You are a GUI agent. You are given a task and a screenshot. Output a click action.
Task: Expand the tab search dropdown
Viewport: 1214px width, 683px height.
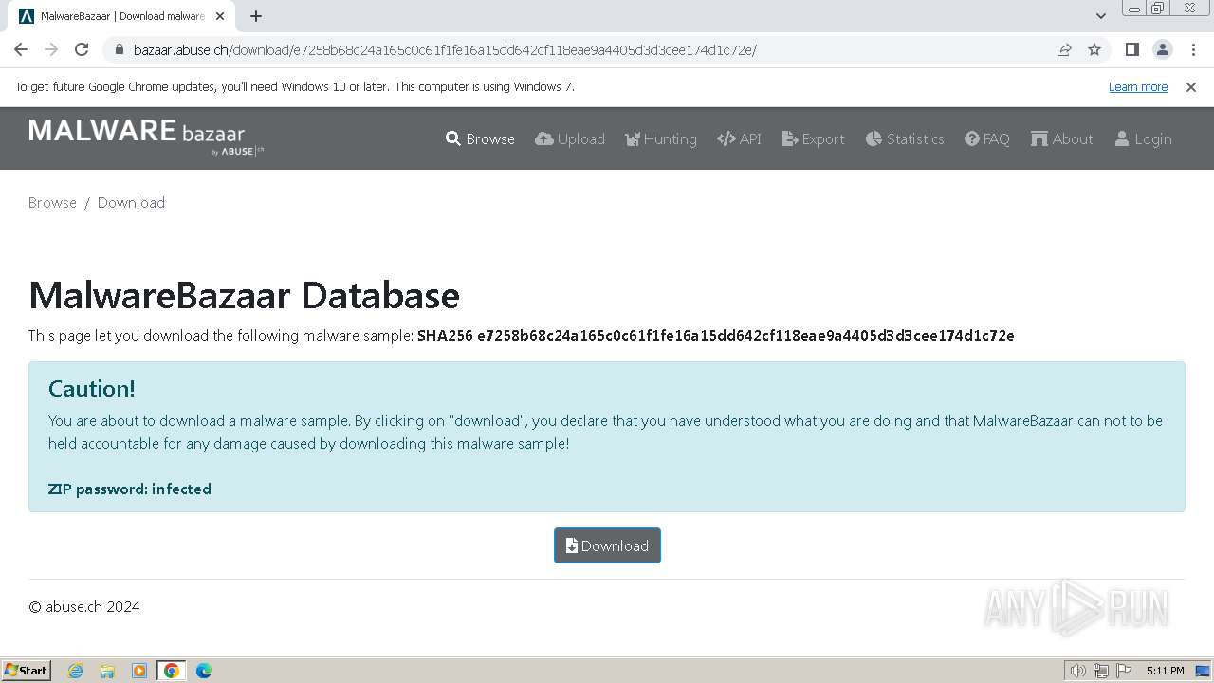pos(1100,16)
